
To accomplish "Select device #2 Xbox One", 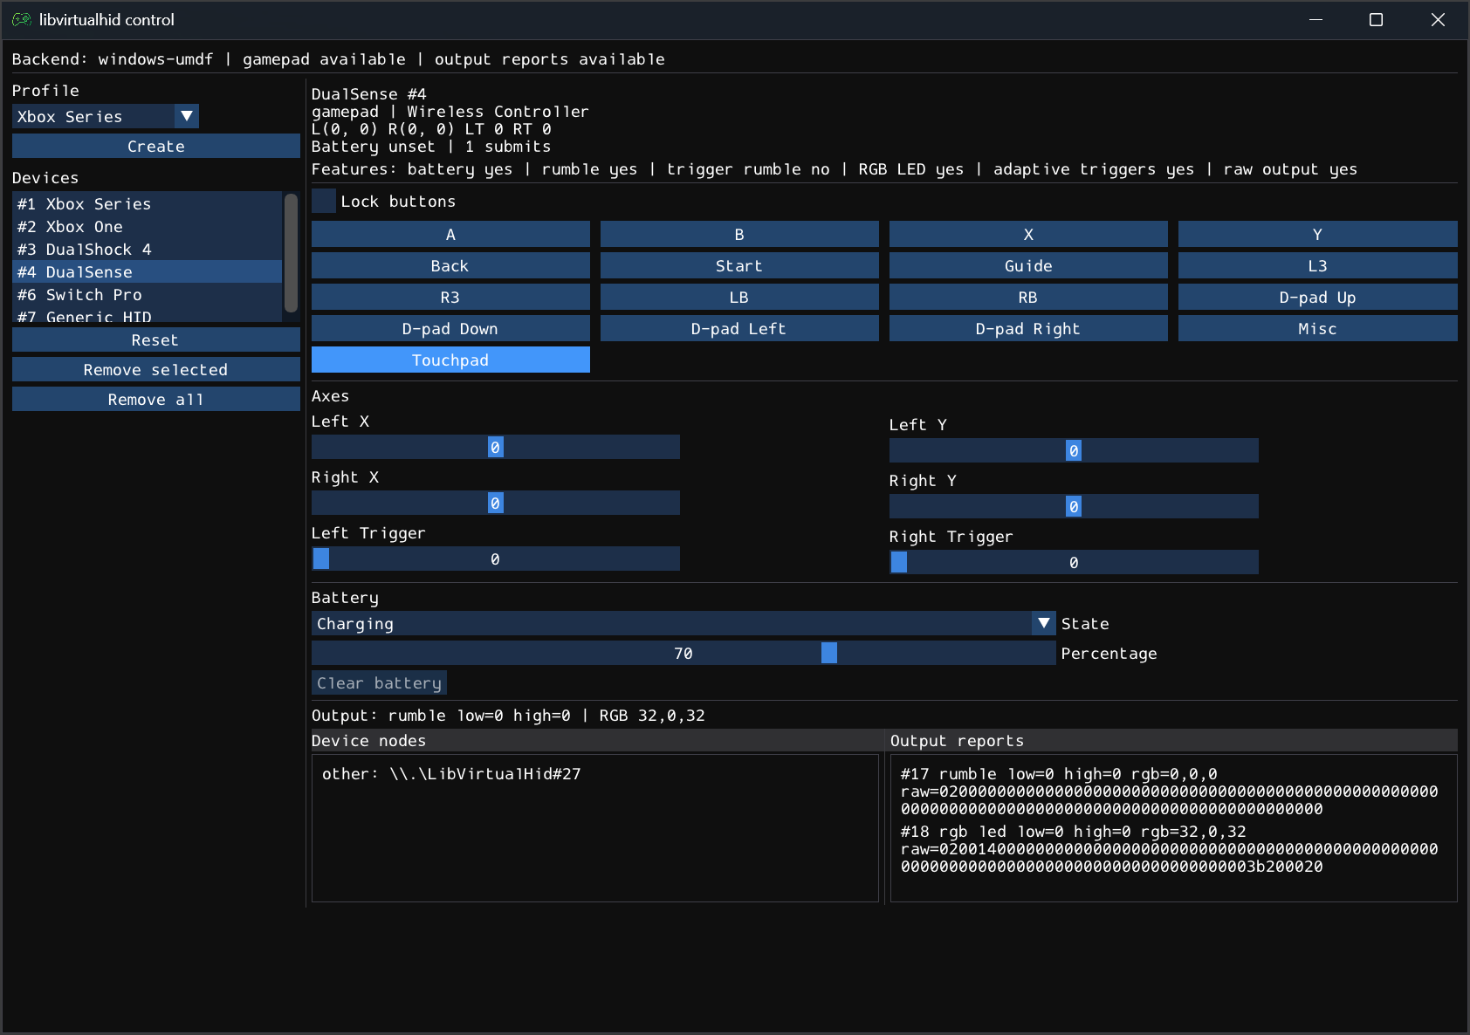I will (x=147, y=226).
